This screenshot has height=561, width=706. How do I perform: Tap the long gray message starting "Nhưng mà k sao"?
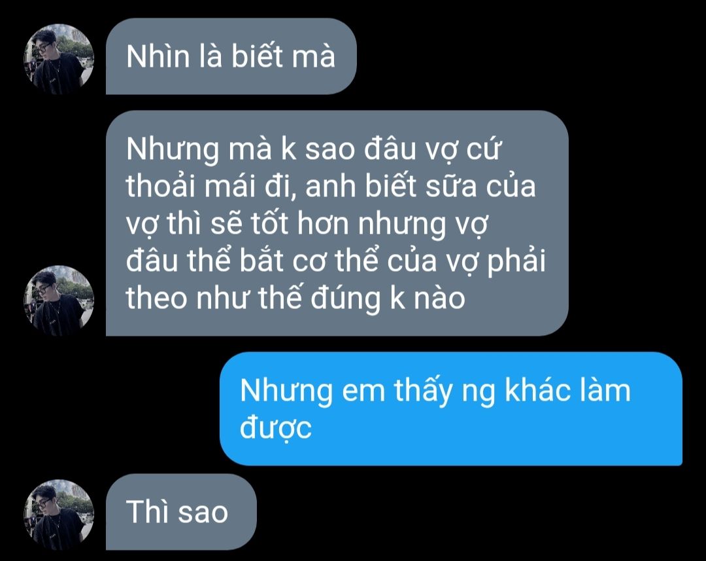337,223
